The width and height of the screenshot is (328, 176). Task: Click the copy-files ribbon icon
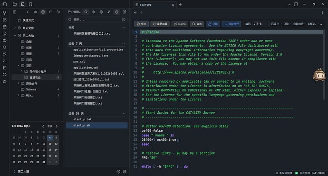(5, 34)
